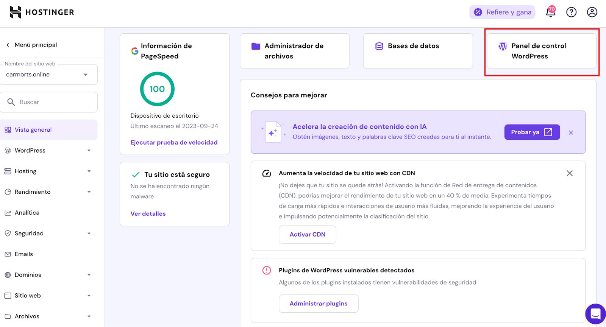Click the Google icon in PageSpeed card
606x327 pixels.
[135, 51]
